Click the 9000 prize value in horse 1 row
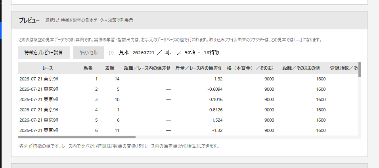 [x=269, y=79]
